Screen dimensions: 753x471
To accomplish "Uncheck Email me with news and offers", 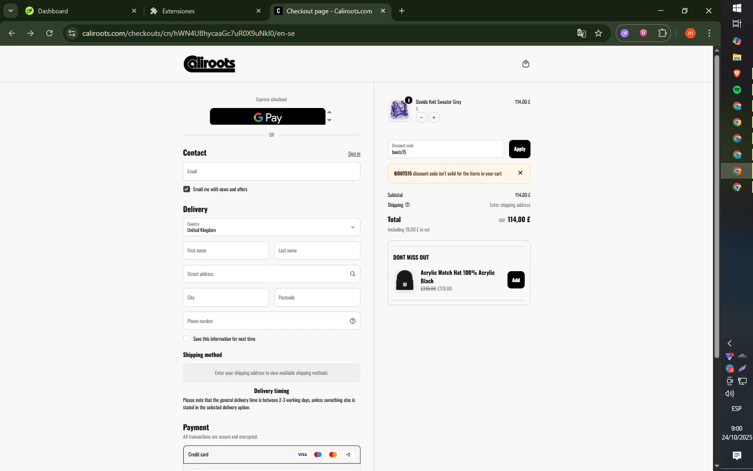I will [x=187, y=189].
